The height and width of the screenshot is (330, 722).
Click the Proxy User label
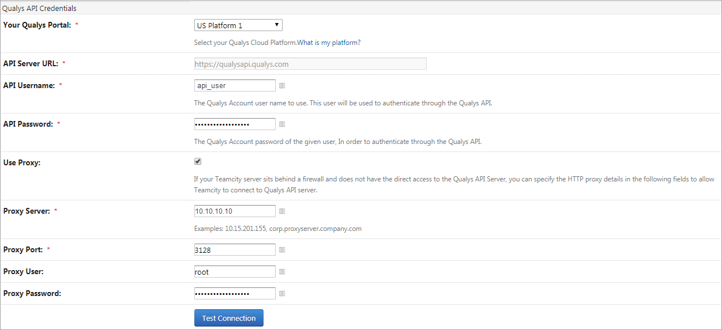24,271
